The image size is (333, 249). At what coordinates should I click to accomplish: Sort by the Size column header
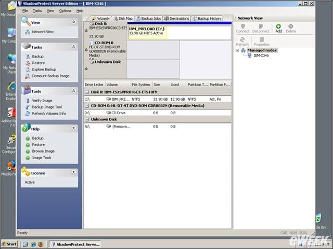[161, 85]
